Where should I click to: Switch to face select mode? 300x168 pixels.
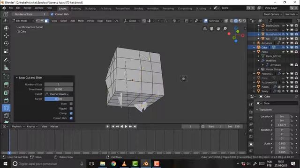click(46, 21)
